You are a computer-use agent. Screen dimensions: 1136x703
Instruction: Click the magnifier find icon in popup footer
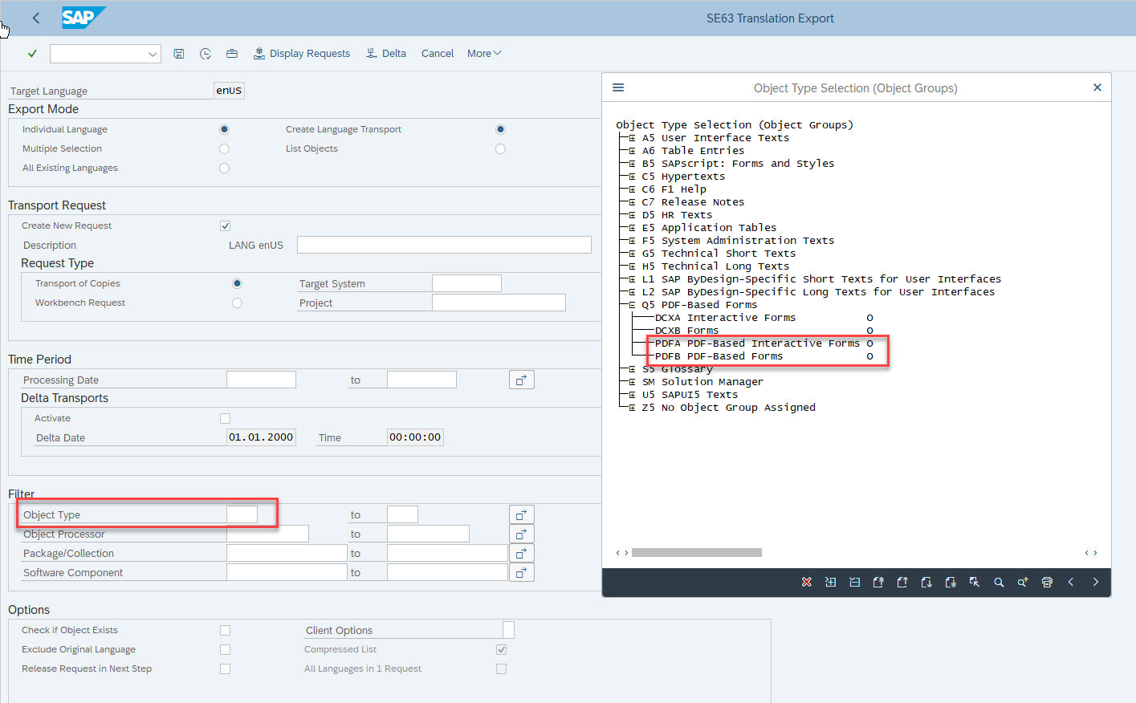coord(999,582)
